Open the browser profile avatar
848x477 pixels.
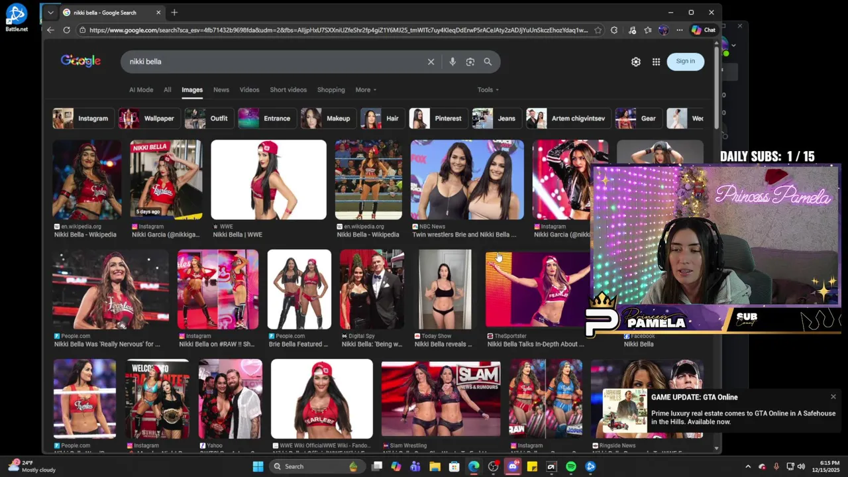pos(663,30)
